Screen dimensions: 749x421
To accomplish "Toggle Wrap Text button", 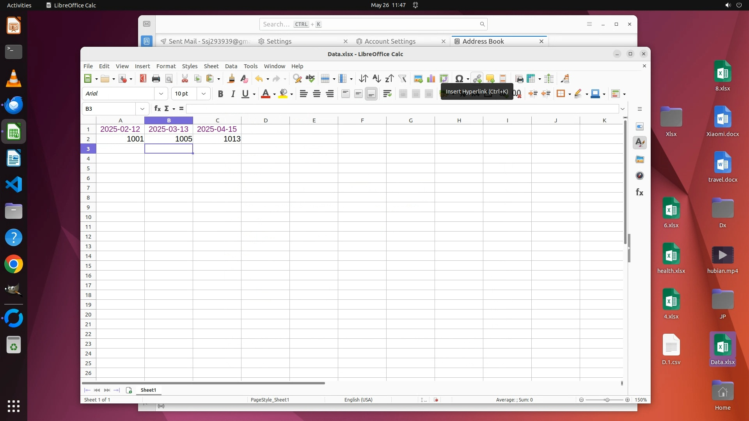I will pos(387,94).
